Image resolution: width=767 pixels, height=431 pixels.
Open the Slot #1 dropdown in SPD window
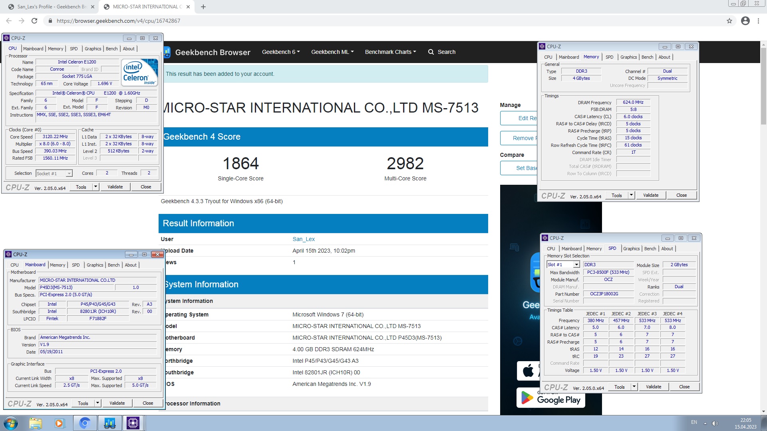[576, 265]
